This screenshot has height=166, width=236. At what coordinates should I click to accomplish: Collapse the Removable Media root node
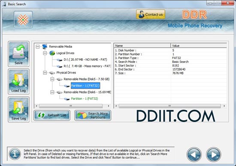[x=38, y=46]
